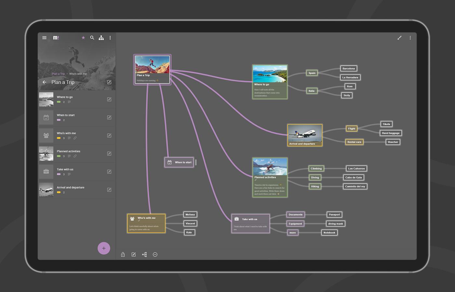Open canvas overflow menu in the top-right corner
Screen dimensions: 455x292
pos(410,38)
